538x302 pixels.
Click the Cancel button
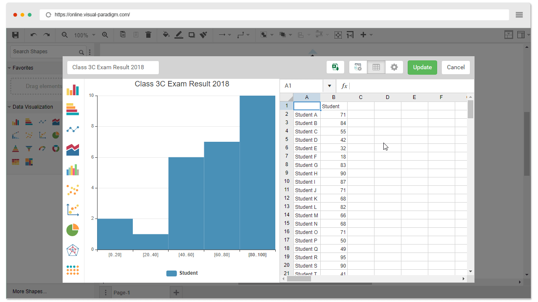pyautogui.click(x=456, y=67)
